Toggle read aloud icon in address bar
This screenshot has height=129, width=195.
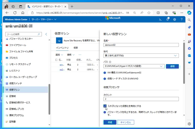click(x=142, y=13)
